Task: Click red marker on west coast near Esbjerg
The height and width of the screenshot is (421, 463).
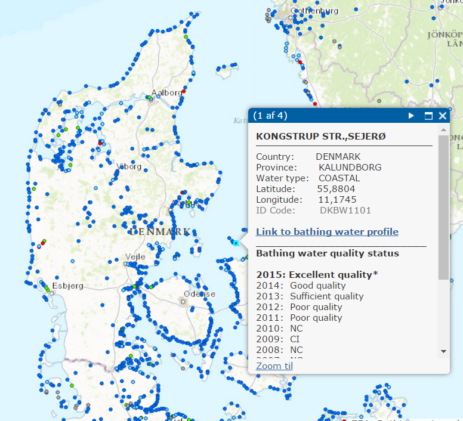Action: coord(43,242)
